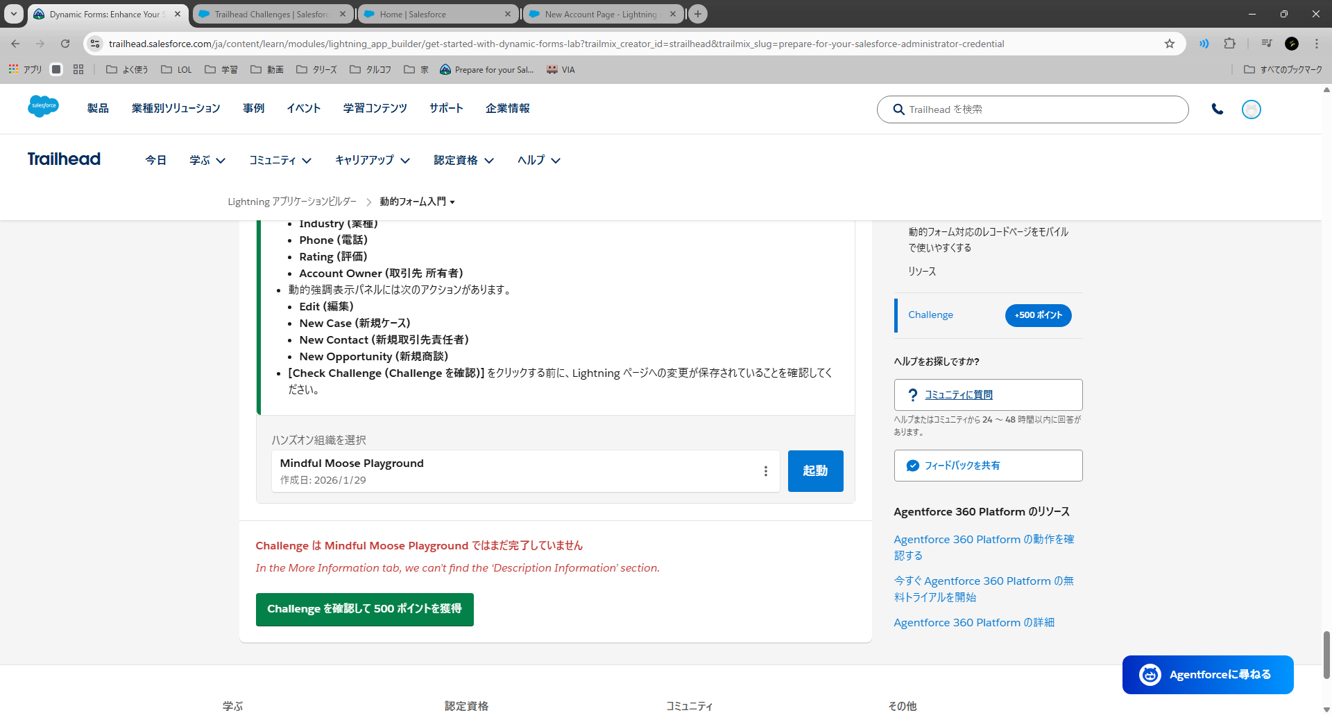Click フィードバックを共有 button
Viewport: 1332px width, 715px height.
(x=988, y=466)
